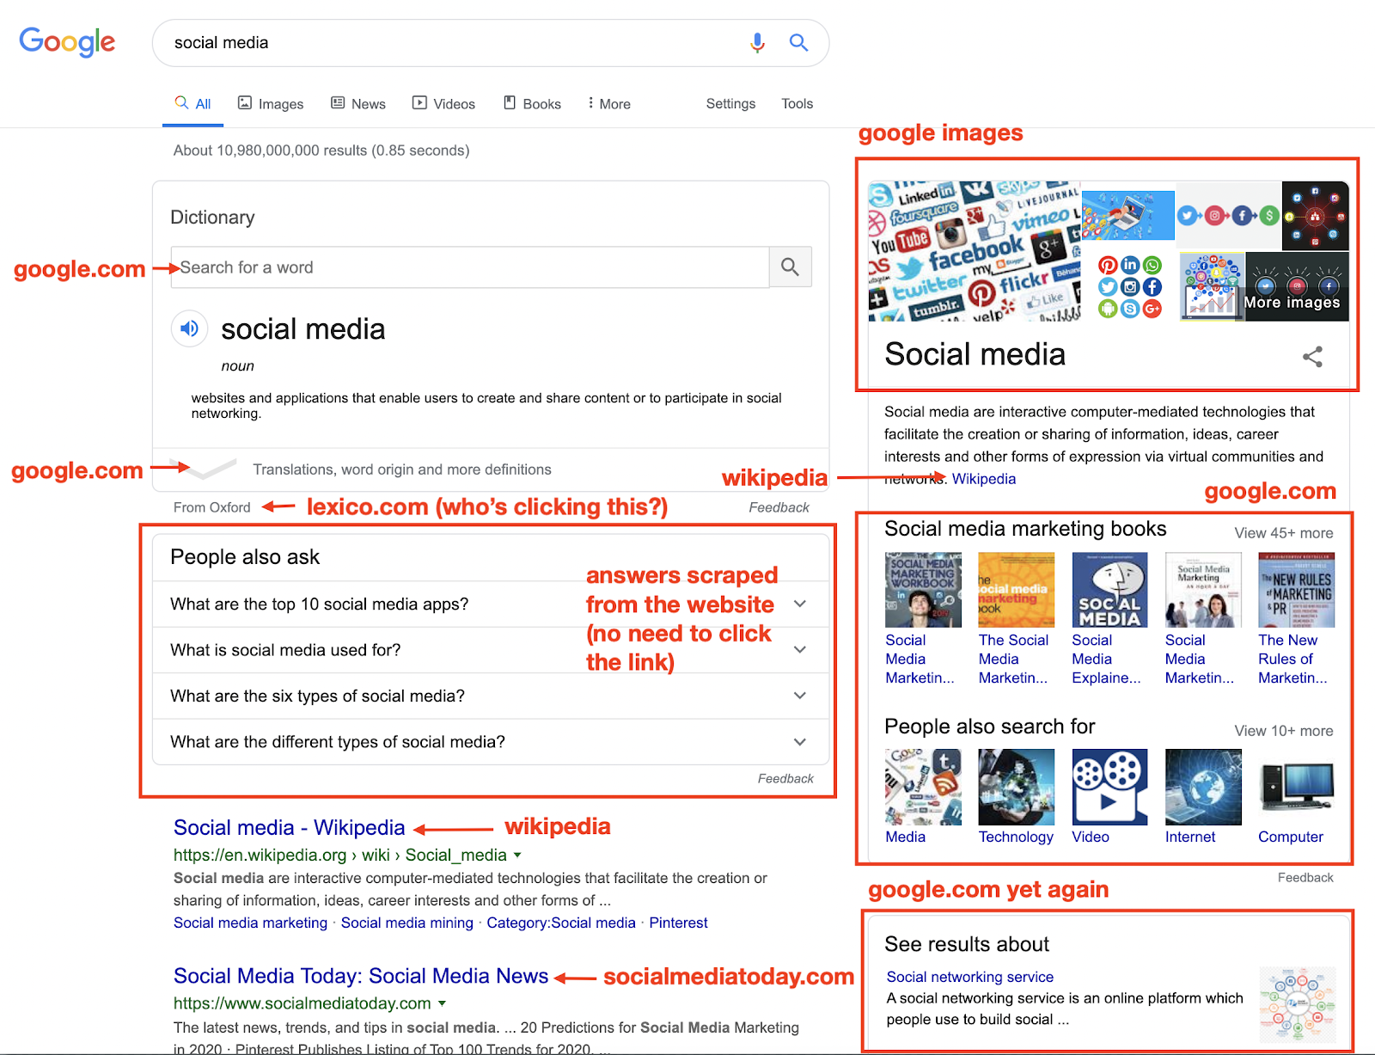Click the 'Category:Social media' sitelink
The width and height of the screenshot is (1375, 1055).
click(561, 923)
